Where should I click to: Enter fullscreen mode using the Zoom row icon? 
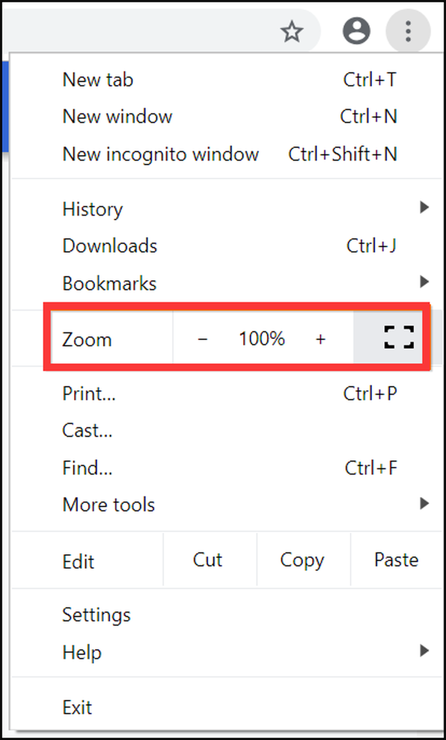click(399, 337)
